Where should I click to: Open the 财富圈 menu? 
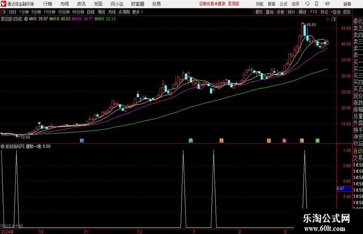(138, 4)
